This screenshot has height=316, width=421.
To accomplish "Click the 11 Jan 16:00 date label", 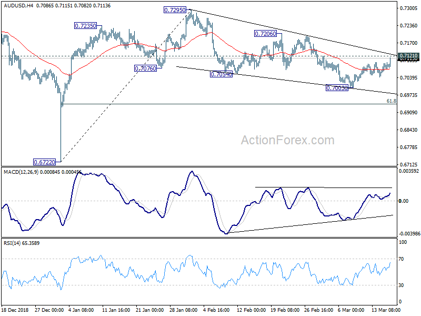I will point(116,310).
